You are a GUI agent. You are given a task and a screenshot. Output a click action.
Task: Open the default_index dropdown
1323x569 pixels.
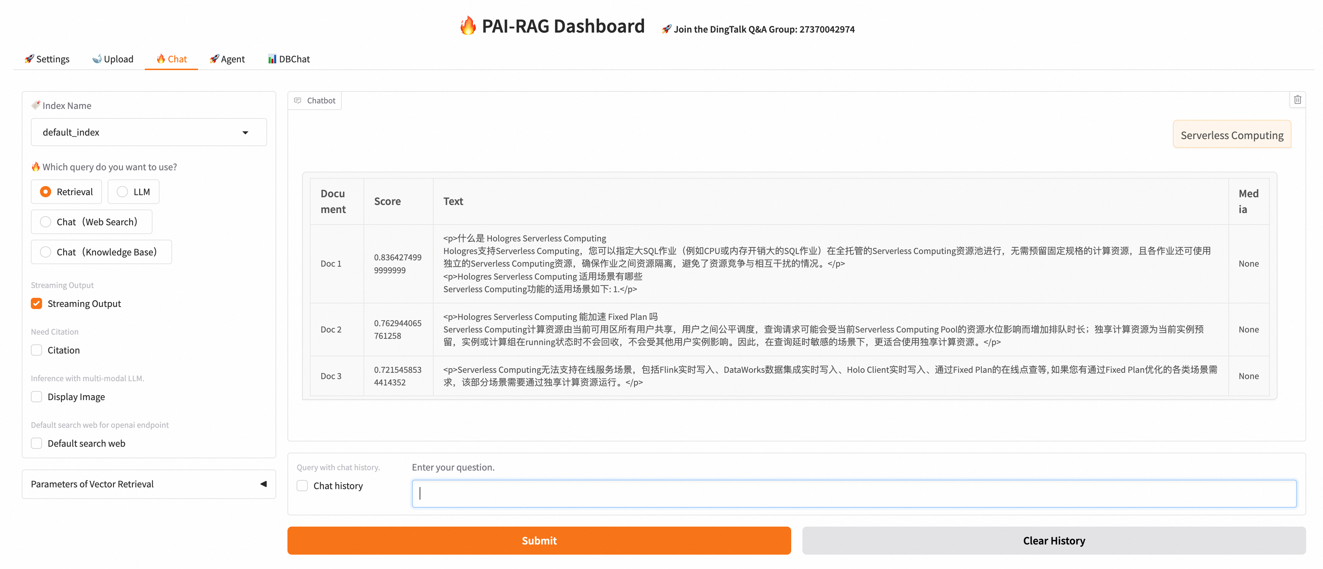[x=148, y=132]
